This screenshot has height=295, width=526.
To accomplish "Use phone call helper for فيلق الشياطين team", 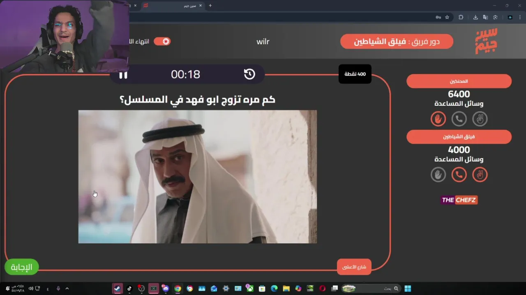I will click(459, 175).
